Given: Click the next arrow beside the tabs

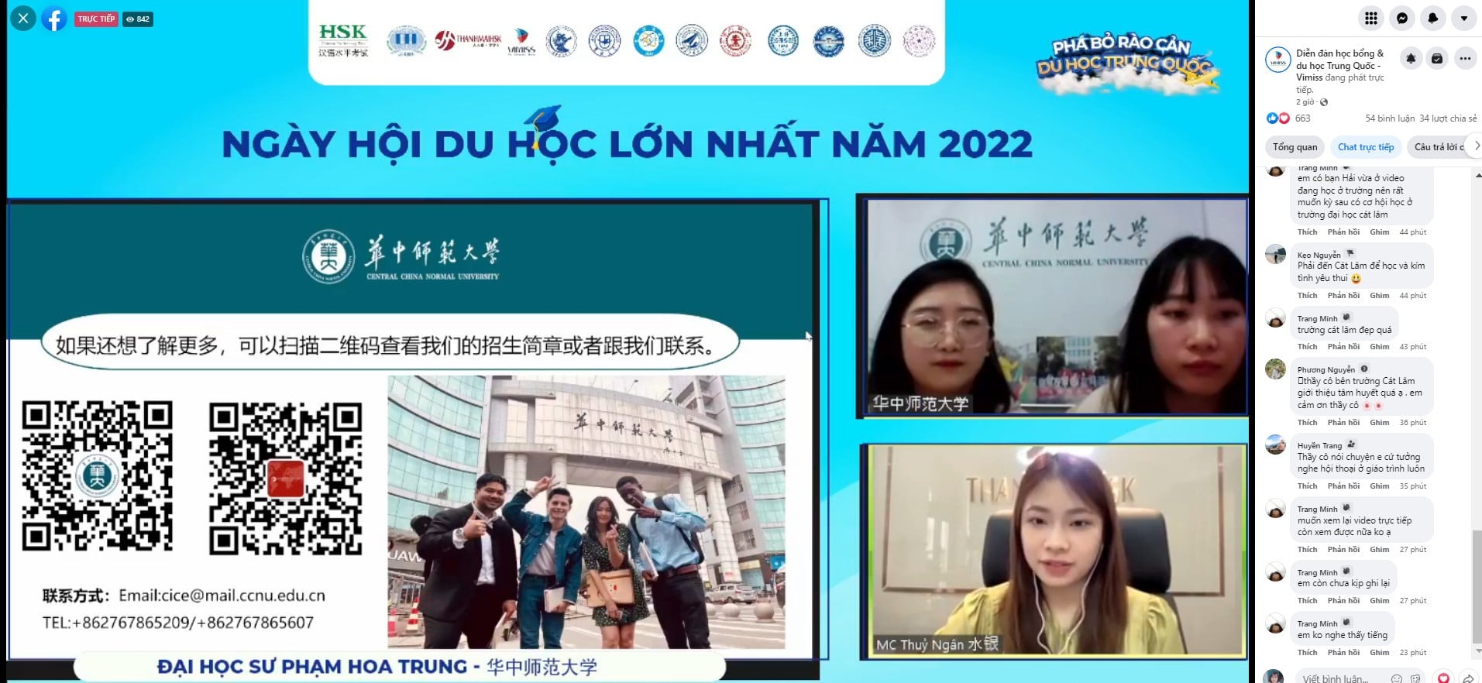Looking at the screenshot, I should tap(1475, 146).
